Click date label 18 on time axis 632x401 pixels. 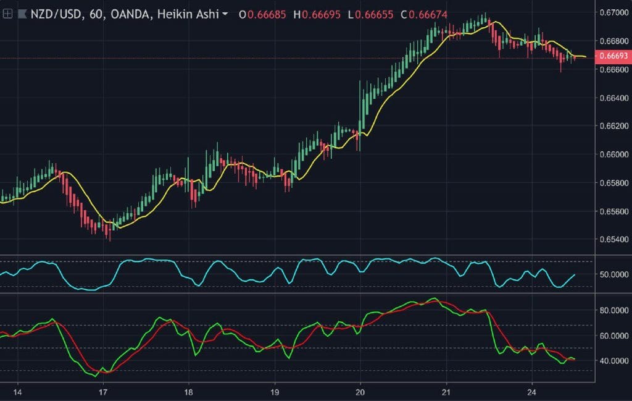click(x=189, y=392)
